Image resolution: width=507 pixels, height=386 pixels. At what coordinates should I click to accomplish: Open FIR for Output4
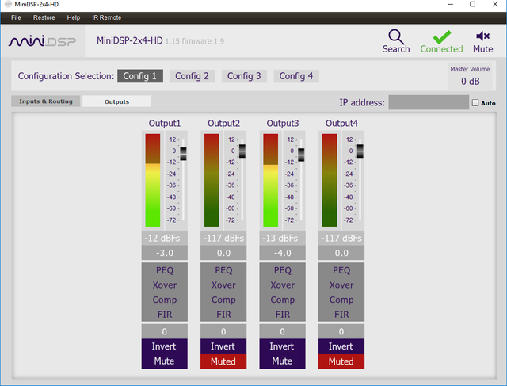pos(341,315)
